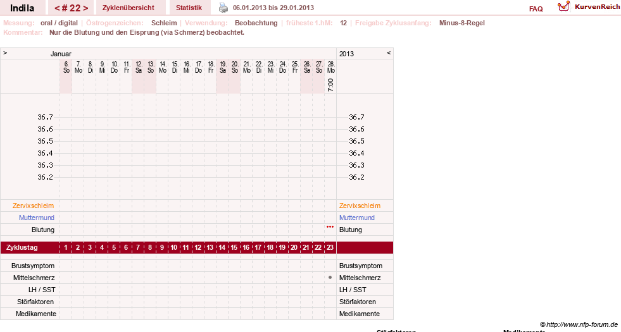Select the 12. Sa date column header
Viewport: 621px width, 332px height.
pyautogui.click(x=139, y=67)
